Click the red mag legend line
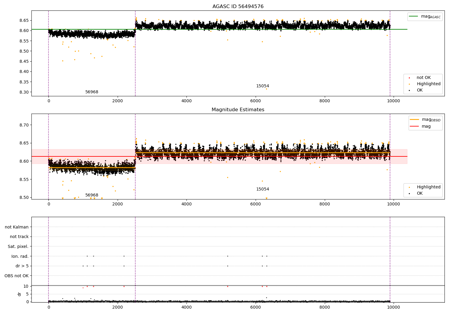Image resolution: width=449 pixels, height=314 pixels. tap(414, 126)
